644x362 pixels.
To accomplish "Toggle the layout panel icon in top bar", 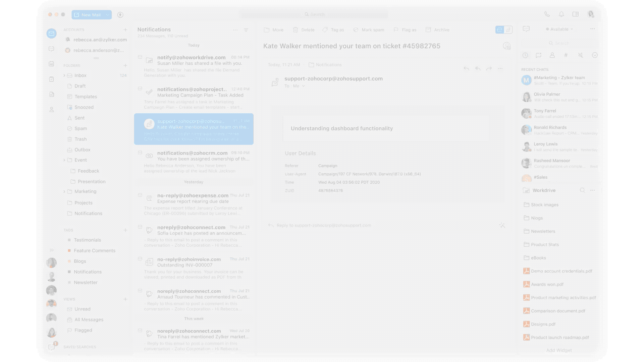I will [x=576, y=14].
